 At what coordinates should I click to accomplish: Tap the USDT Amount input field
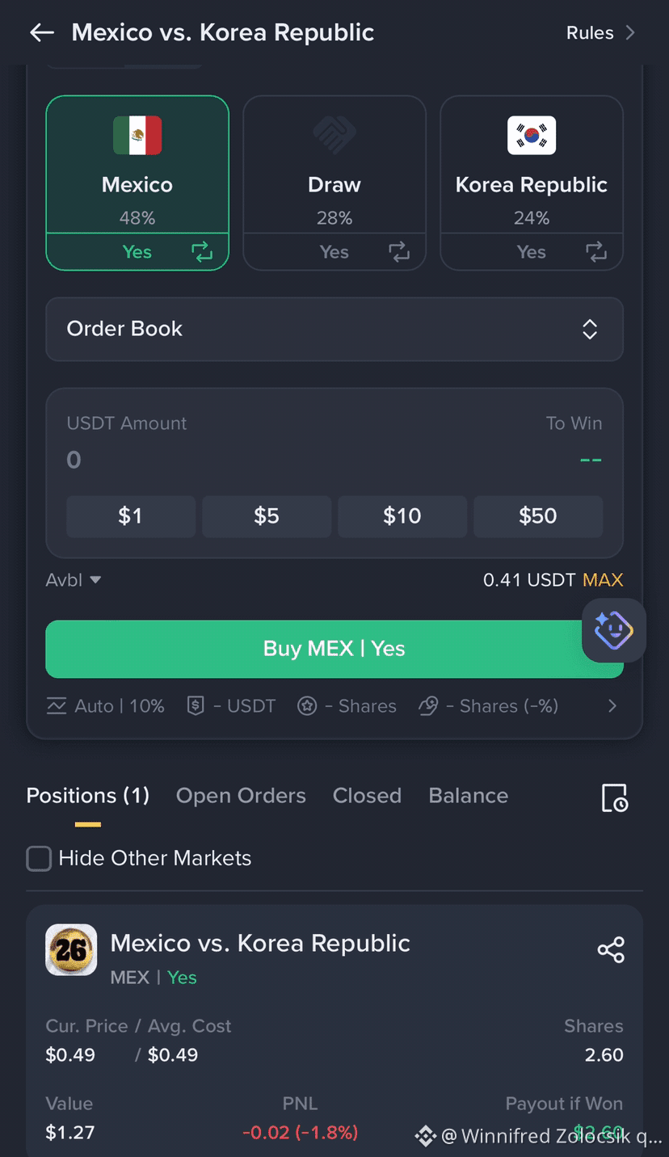pos(334,461)
